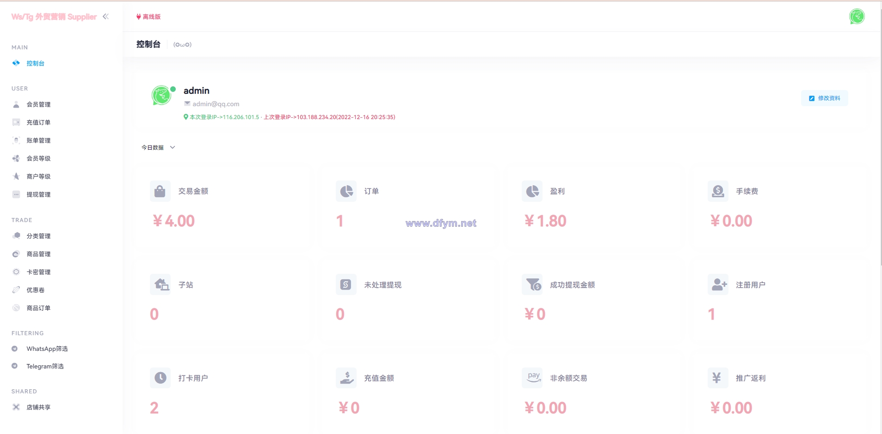Click the 会员等级 sidebar icon
The image size is (882, 434).
point(16,158)
